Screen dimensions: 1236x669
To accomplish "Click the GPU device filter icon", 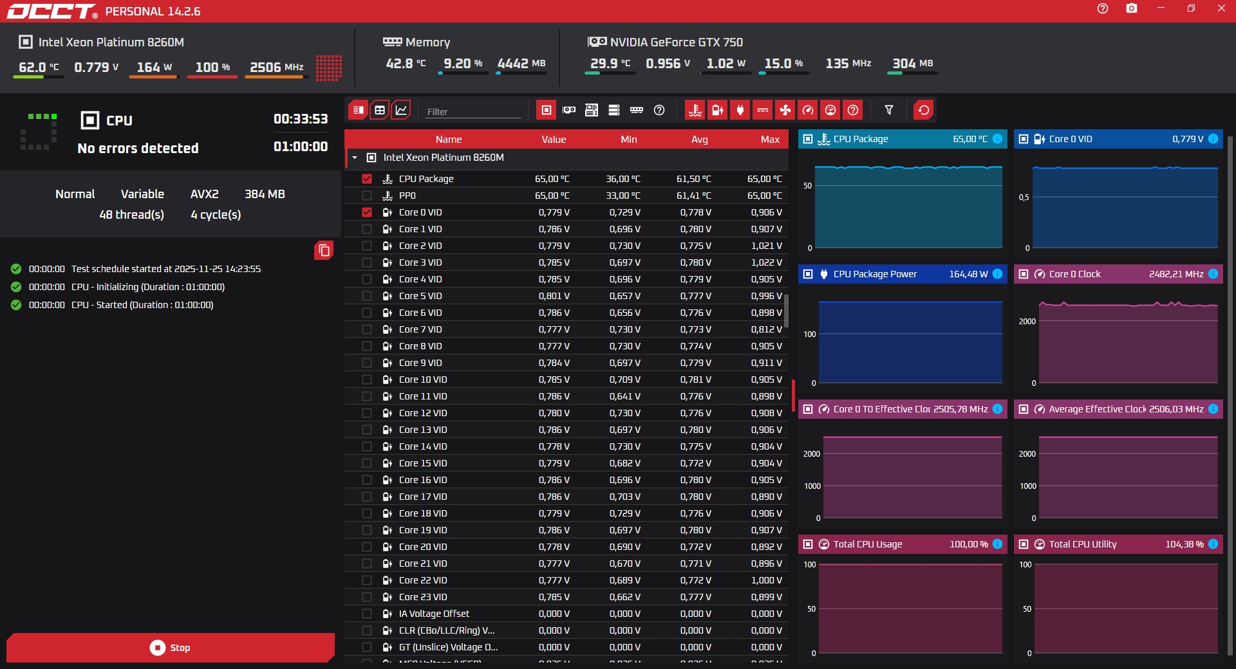I will (x=569, y=110).
